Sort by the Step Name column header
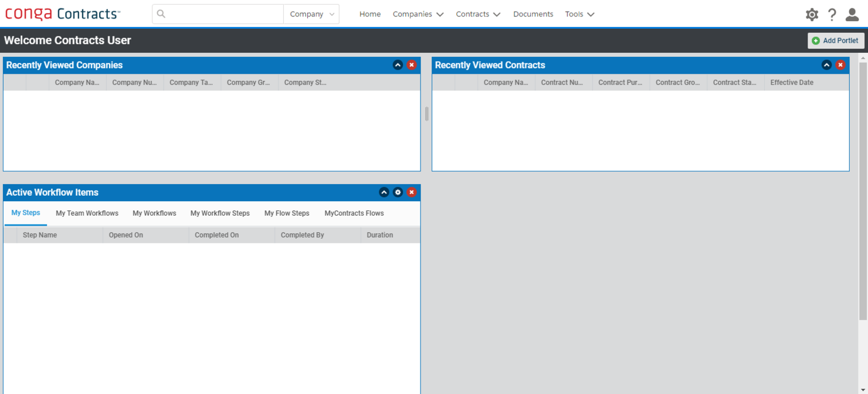 click(40, 235)
